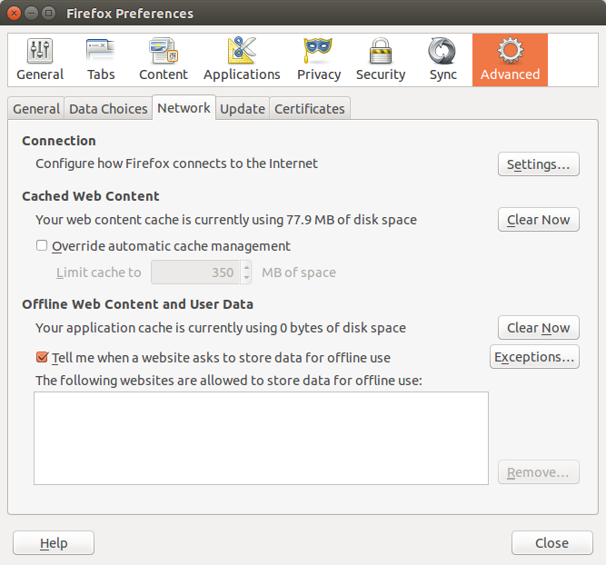Maximize the Firefox Preferences window
606x565 pixels.
(x=49, y=13)
